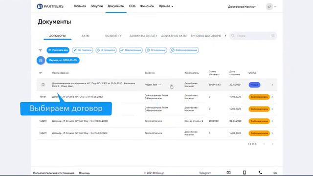Screen dimensions: 313x176
Task: Switch to the Дефектные акты tab
Action: click(174, 36)
